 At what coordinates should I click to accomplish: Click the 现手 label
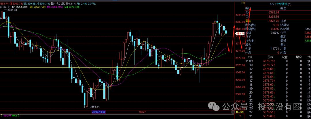[x=283, y=21]
